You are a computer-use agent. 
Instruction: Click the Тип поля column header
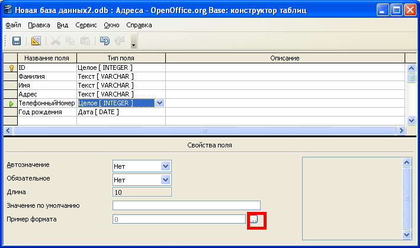pyautogui.click(x=121, y=58)
